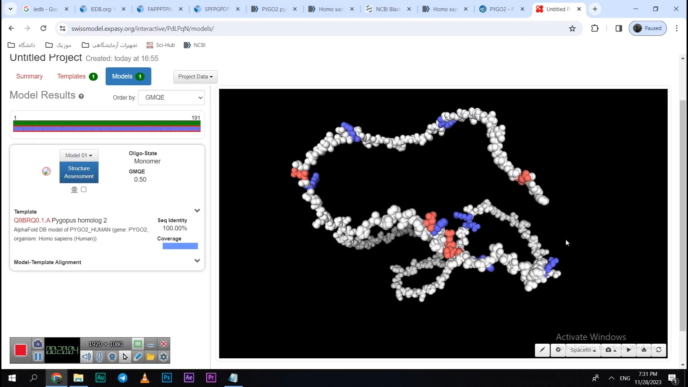Reset the 3D view with refresh icon
This screenshot has width=688, height=387.
pos(659,350)
